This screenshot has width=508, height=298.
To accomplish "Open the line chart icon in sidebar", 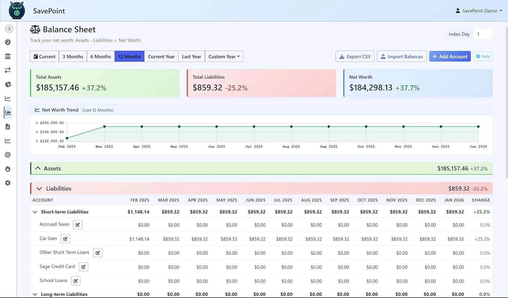I will coord(8,98).
